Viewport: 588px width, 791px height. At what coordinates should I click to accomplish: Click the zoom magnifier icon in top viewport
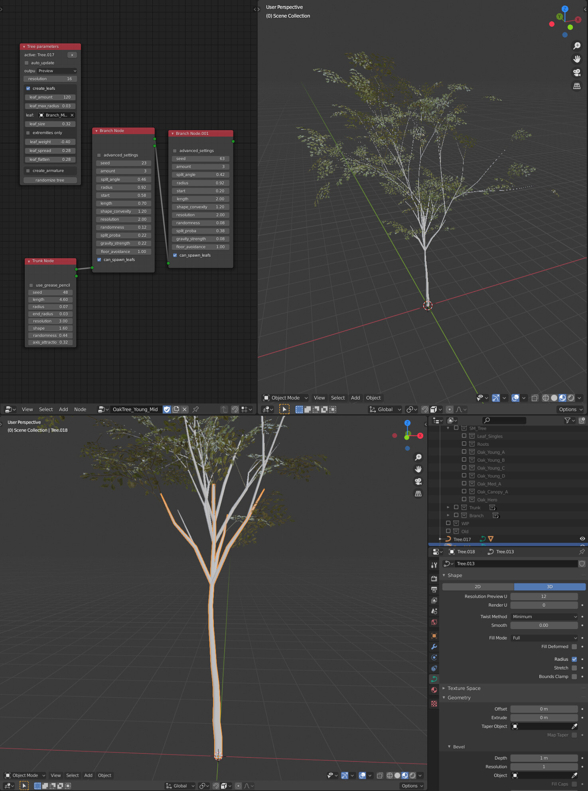click(577, 46)
